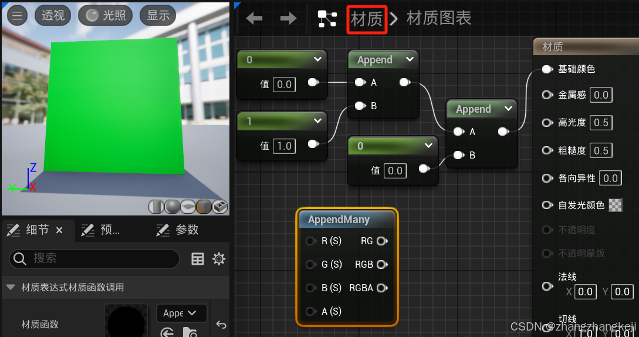Open 自发光颜色 emissive color swatch
This screenshot has height=337, width=639.
pos(616,205)
